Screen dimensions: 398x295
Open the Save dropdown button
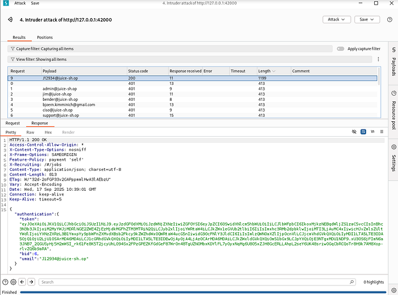click(x=367, y=19)
